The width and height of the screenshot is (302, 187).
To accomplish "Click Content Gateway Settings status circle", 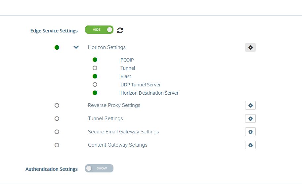I will [57, 145].
